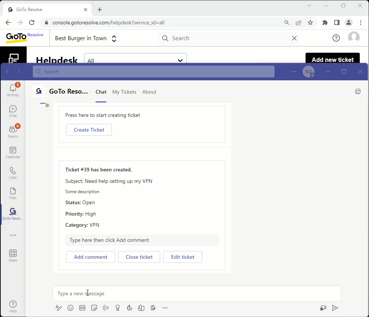The width and height of the screenshot is (369, 317).
Task: Open the emoji picker
Action: [x=70, y=308]
